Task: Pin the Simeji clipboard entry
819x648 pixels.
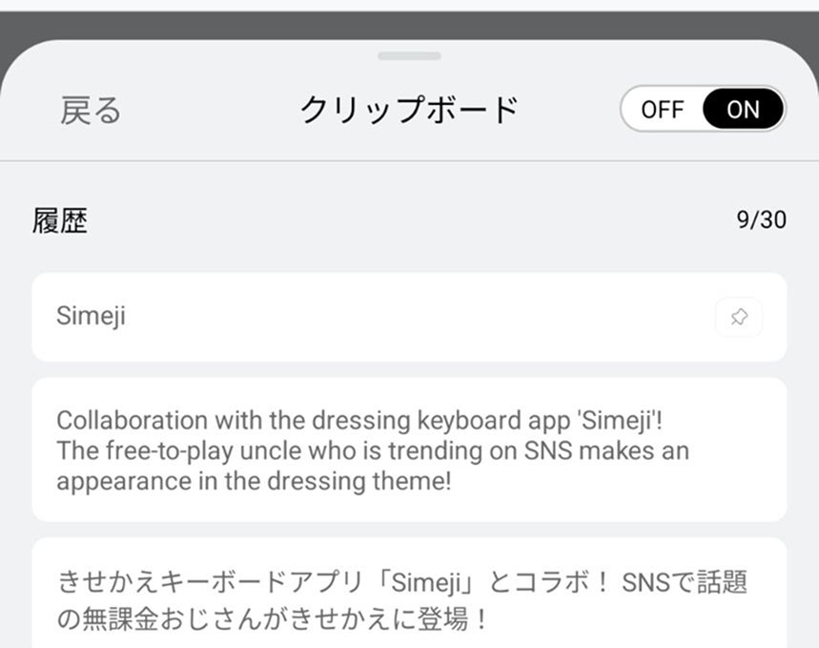Action: pyautogui.click(x=738, y=318)
